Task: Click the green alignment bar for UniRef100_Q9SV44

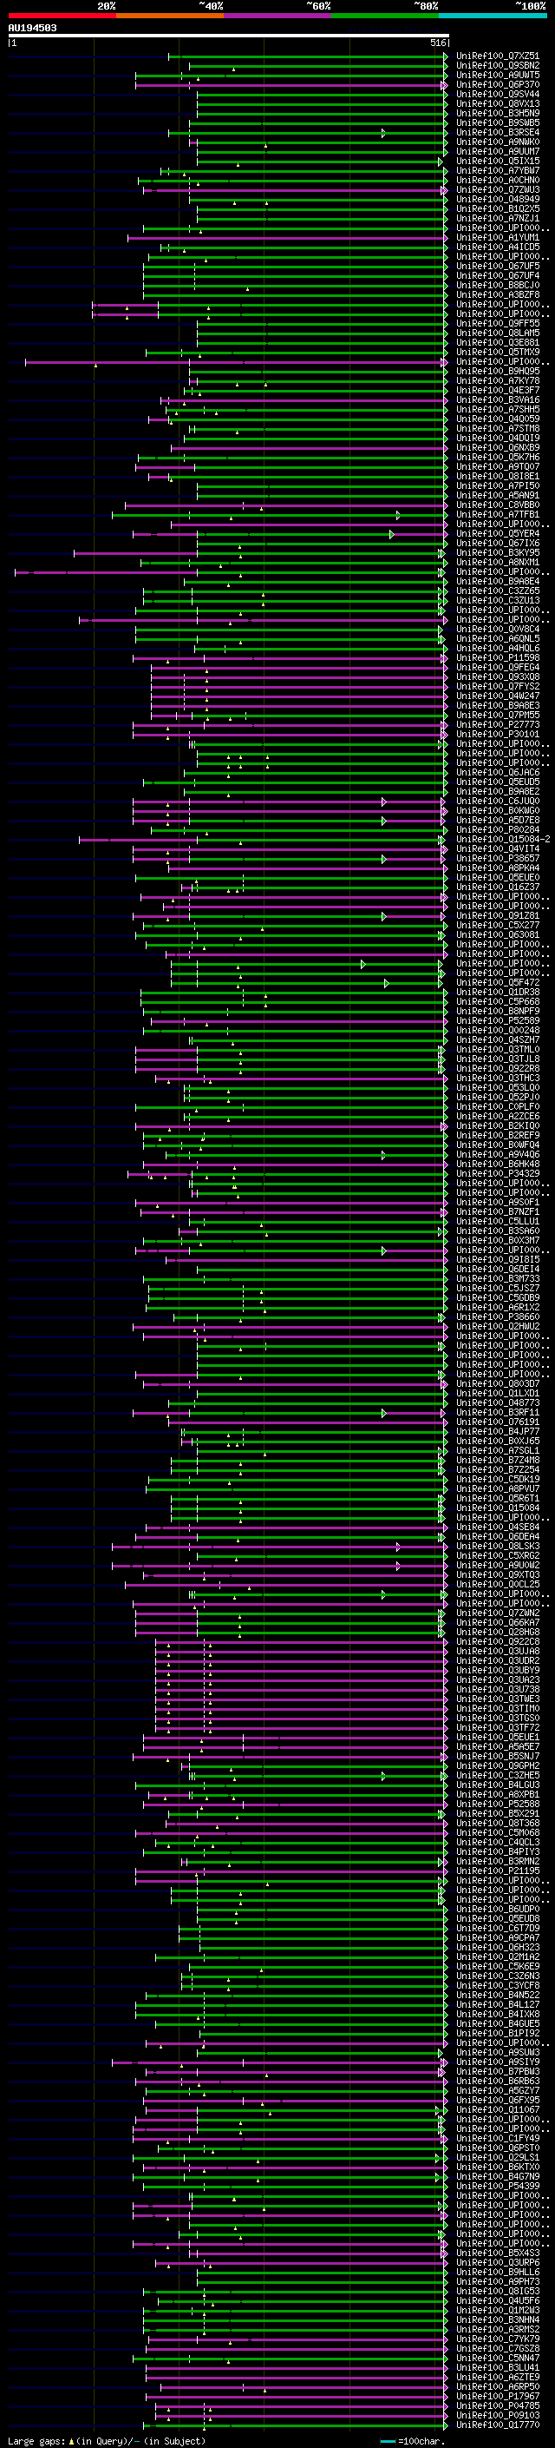Action: (x=322, y=94)
